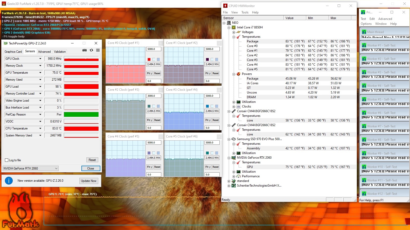Click the GPU-Z title bar app icon
The height and width of the screenshot is (230, 410).
pos(5,43)
